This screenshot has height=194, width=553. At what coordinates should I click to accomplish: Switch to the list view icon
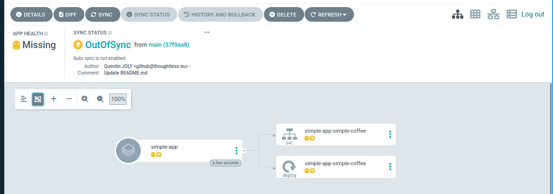click(x=512, y=14)
